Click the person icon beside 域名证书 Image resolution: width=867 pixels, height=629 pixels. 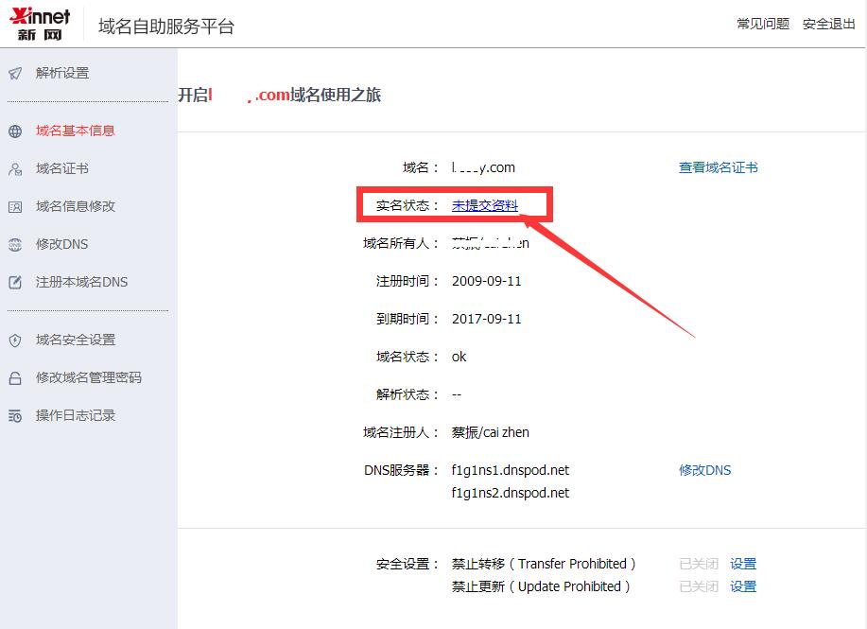(x=15, y=168)
